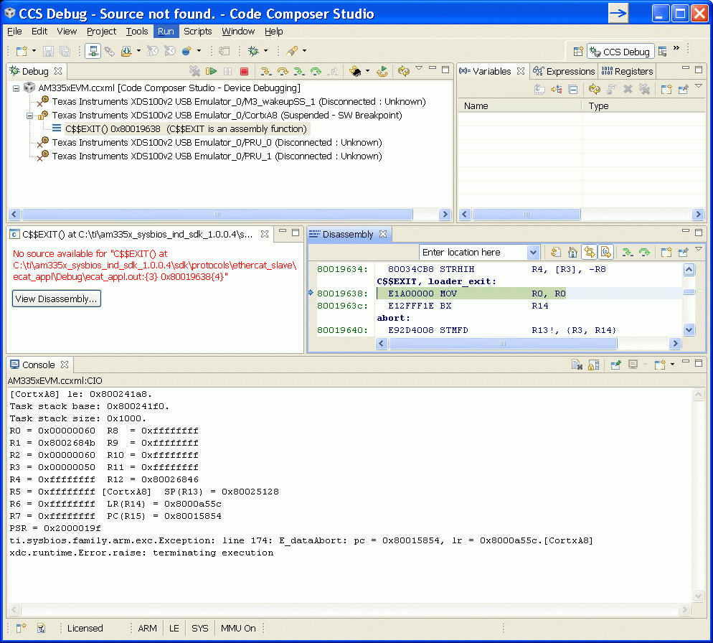Open the location dropdown arrow in Disassembly
The image size is (713, 643).
pos(533,252)
